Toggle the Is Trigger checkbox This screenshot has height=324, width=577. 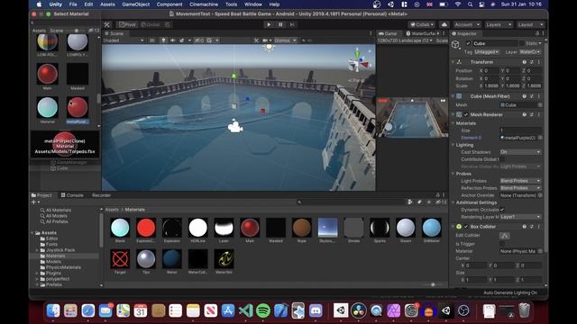click(502, 244)
